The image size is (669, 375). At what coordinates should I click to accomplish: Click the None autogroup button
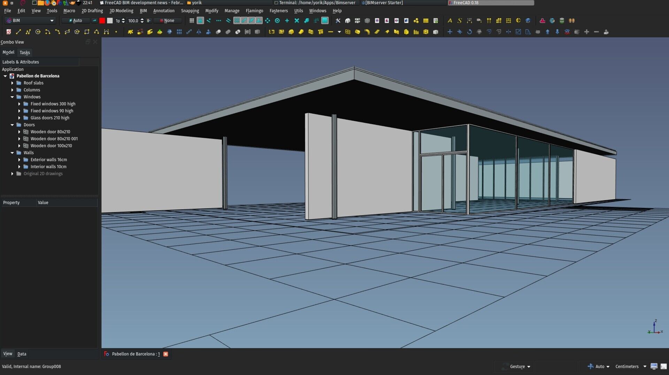[168, 21]
